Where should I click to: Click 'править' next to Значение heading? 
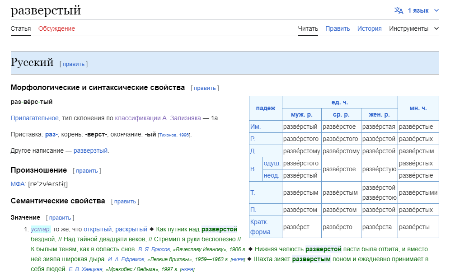point(60,218)
